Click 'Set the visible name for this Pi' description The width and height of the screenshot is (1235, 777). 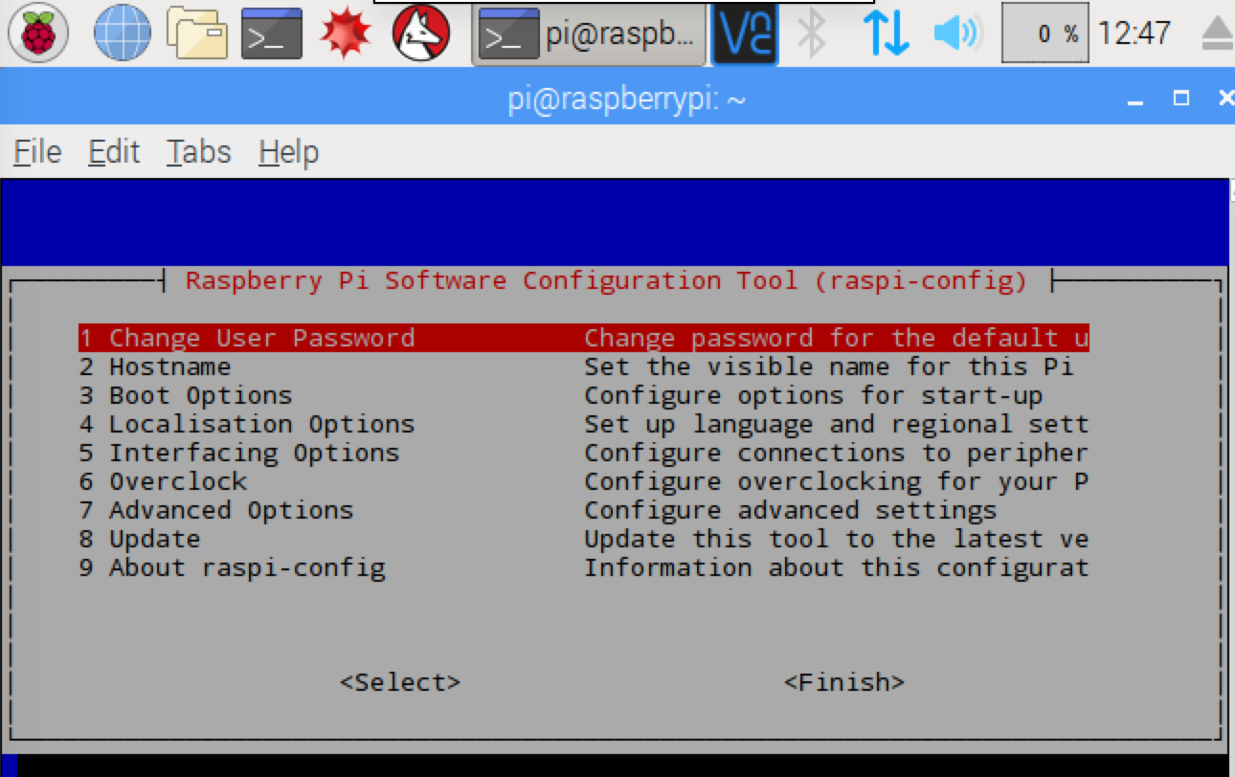(x=829, y=366)
